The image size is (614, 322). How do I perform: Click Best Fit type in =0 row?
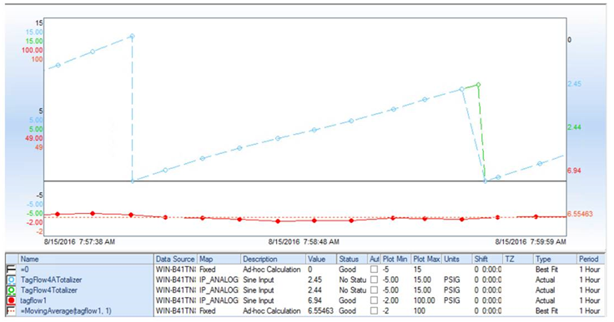point(547,270)
